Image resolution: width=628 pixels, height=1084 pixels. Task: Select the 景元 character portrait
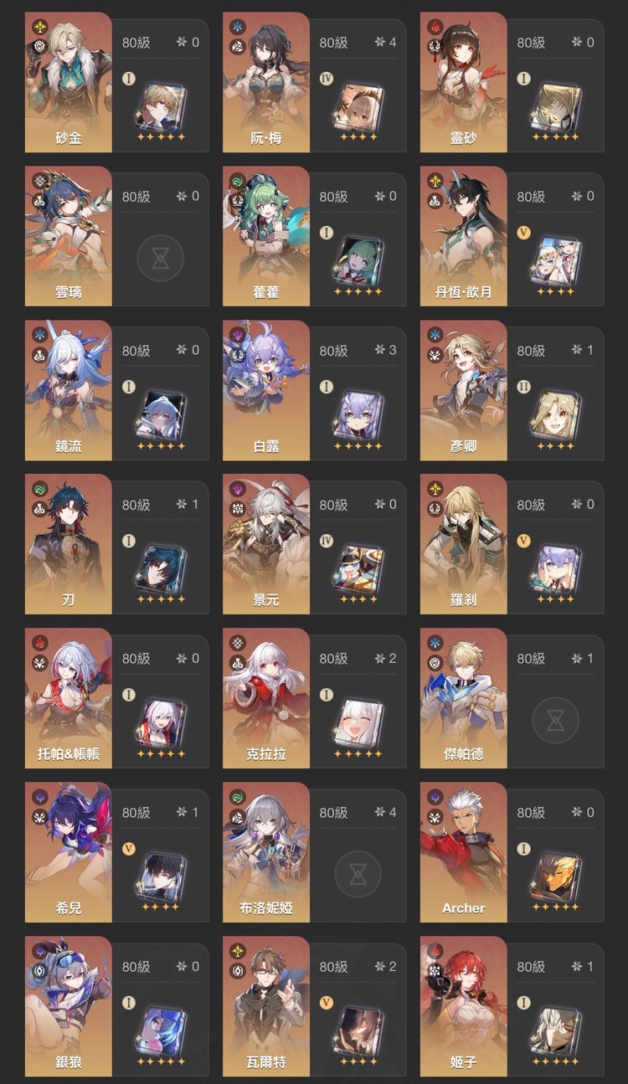[x=265, y=544]
